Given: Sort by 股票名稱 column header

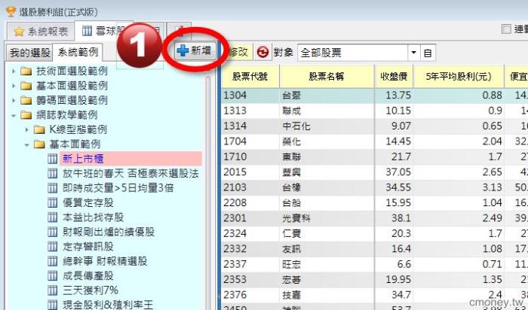Looking at the screenshot, I should [327, 76].
